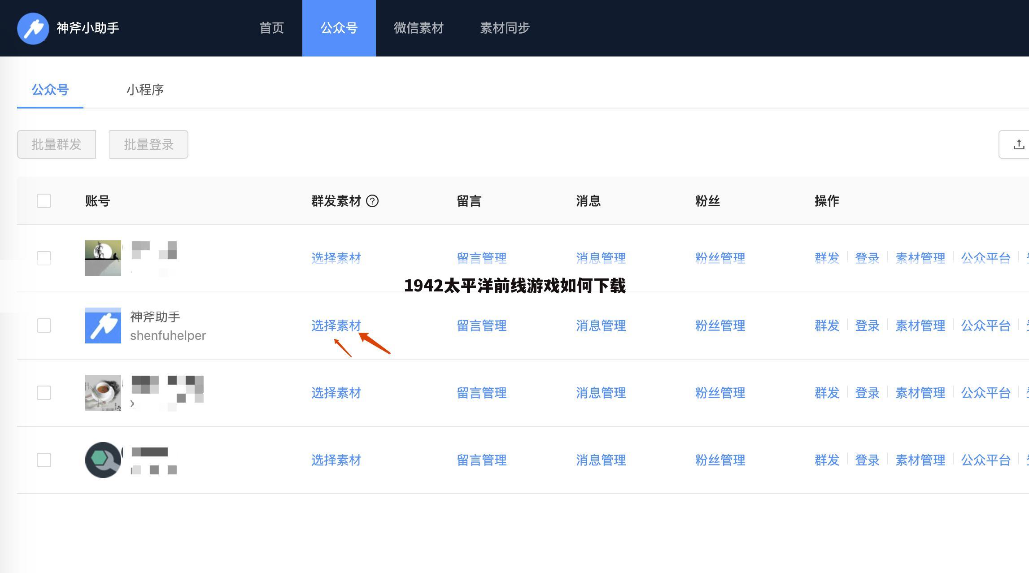Click the help icon beside 群发素材
Screen dimensions: 1029x573
tap(372, 201)
